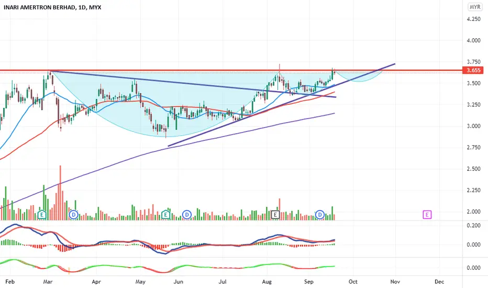Click the Jul label on time axis

click(x=222, y=282)
